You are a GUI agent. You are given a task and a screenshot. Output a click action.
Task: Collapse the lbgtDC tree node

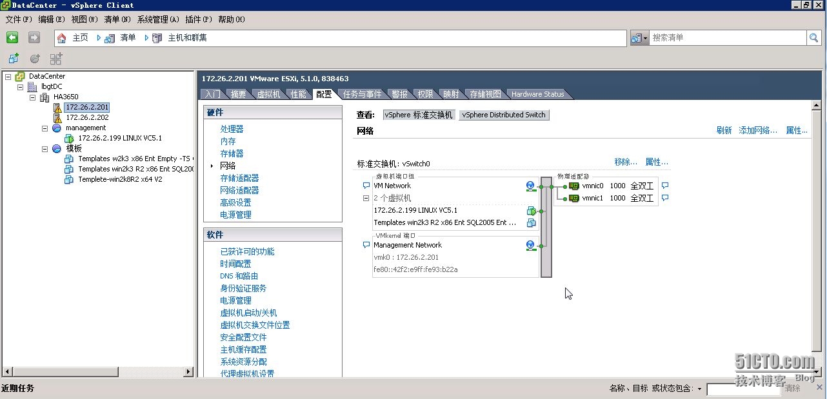(20, 86)
